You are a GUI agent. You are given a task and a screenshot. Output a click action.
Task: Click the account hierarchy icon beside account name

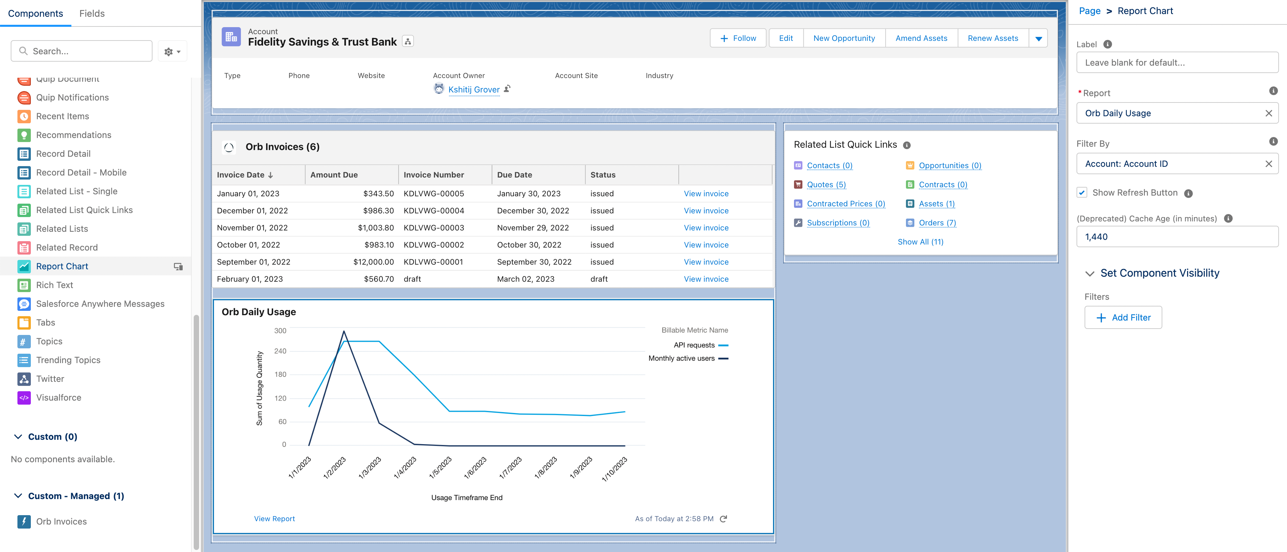click(x=408, y=42)
